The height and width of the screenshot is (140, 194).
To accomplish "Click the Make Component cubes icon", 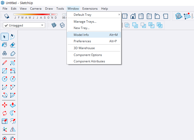I will (5, 53).
